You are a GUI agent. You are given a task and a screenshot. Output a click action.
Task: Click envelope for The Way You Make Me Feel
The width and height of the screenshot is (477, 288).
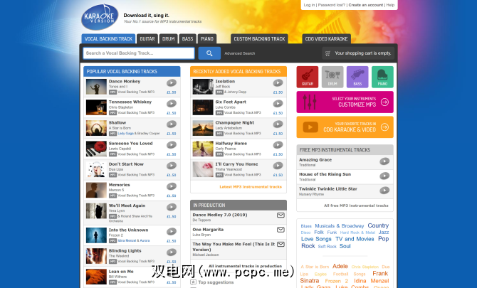(281, 244)
